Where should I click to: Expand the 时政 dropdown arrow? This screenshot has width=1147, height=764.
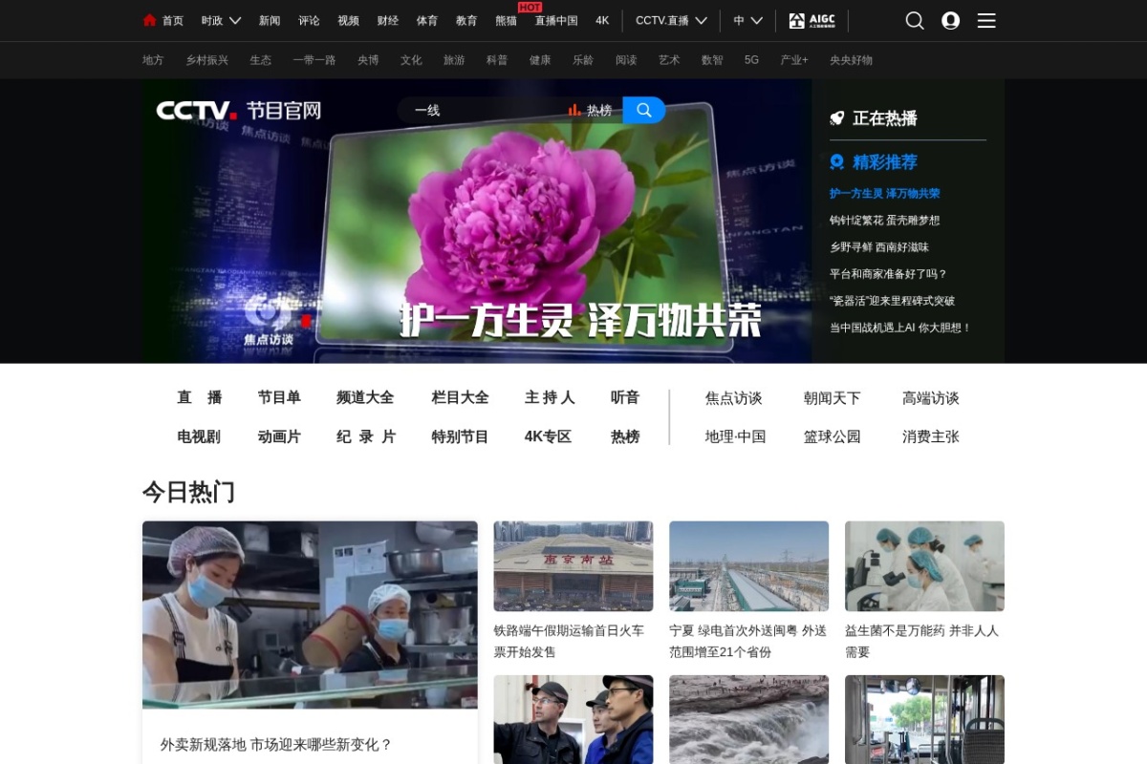click(235, 20)
